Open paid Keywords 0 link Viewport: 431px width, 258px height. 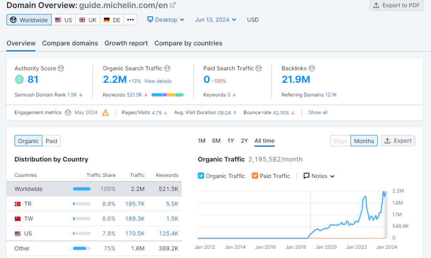click(229, 95)
